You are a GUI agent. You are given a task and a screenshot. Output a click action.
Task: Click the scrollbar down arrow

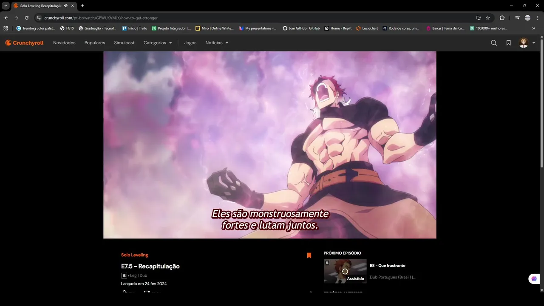(x=541, y=290)
